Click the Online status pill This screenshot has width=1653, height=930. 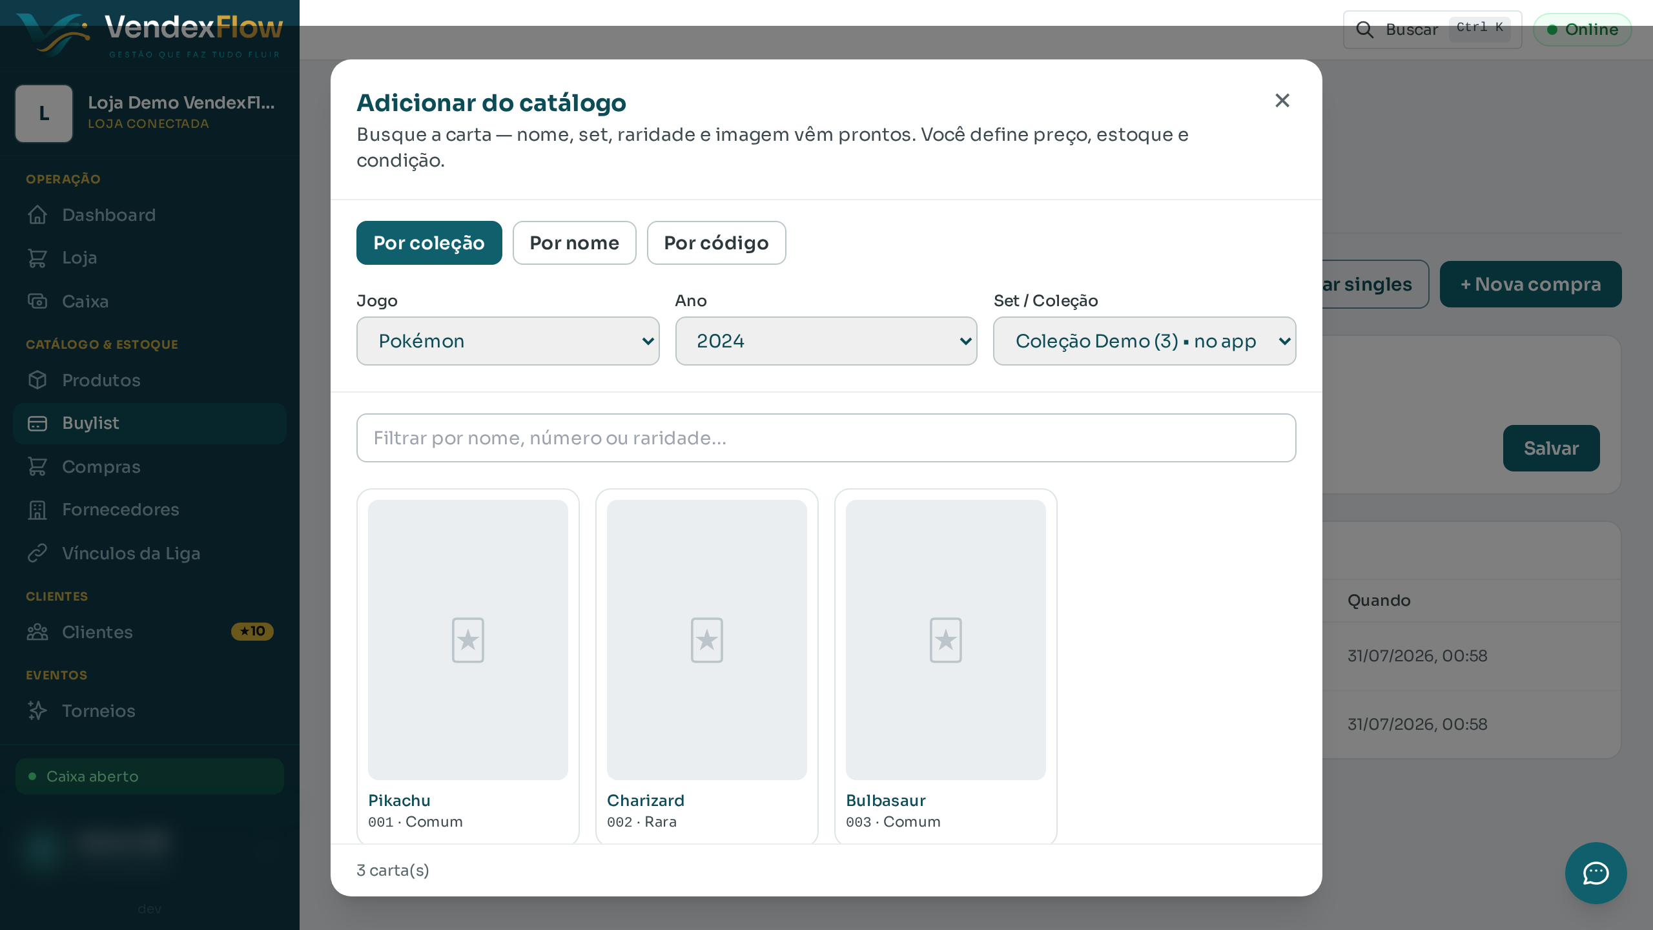[x=1583, y=30]
